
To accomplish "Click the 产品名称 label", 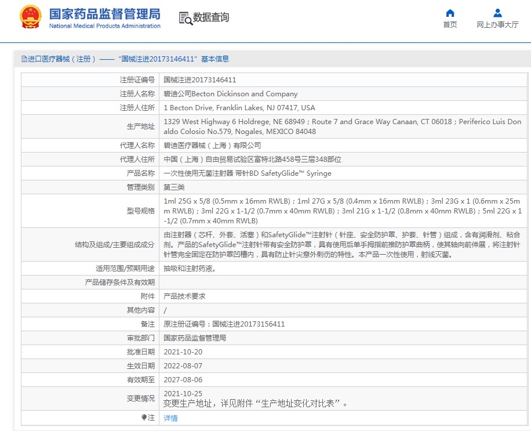I will tap(141, 173).
